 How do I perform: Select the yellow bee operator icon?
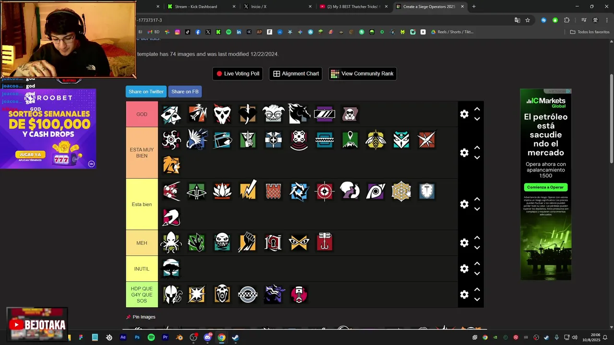click(376, 140)
